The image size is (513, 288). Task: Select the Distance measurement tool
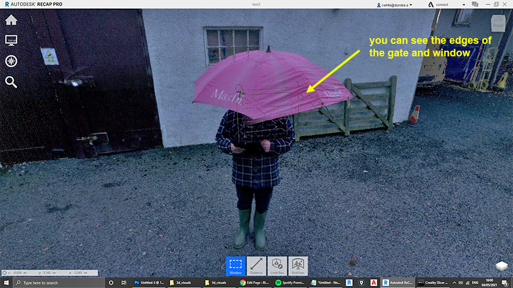pos(256,266)
